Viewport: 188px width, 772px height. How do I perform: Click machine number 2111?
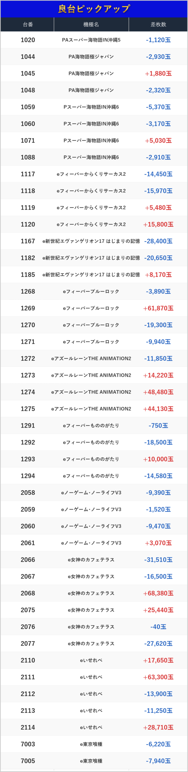(28, 677)
